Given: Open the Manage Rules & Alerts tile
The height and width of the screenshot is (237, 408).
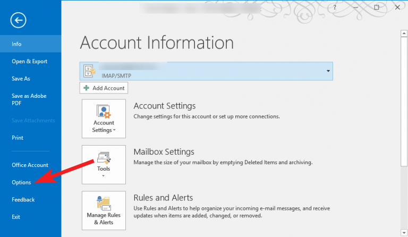Looking at the screenshot, I should tap(104, 210).
